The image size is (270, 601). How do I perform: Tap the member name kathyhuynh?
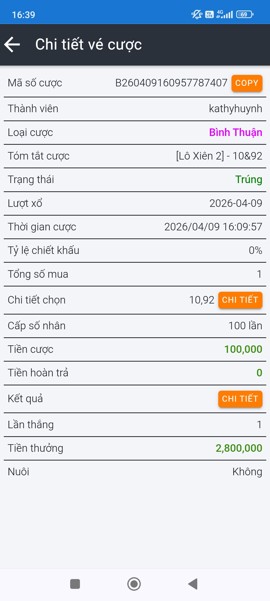[235, 109]
